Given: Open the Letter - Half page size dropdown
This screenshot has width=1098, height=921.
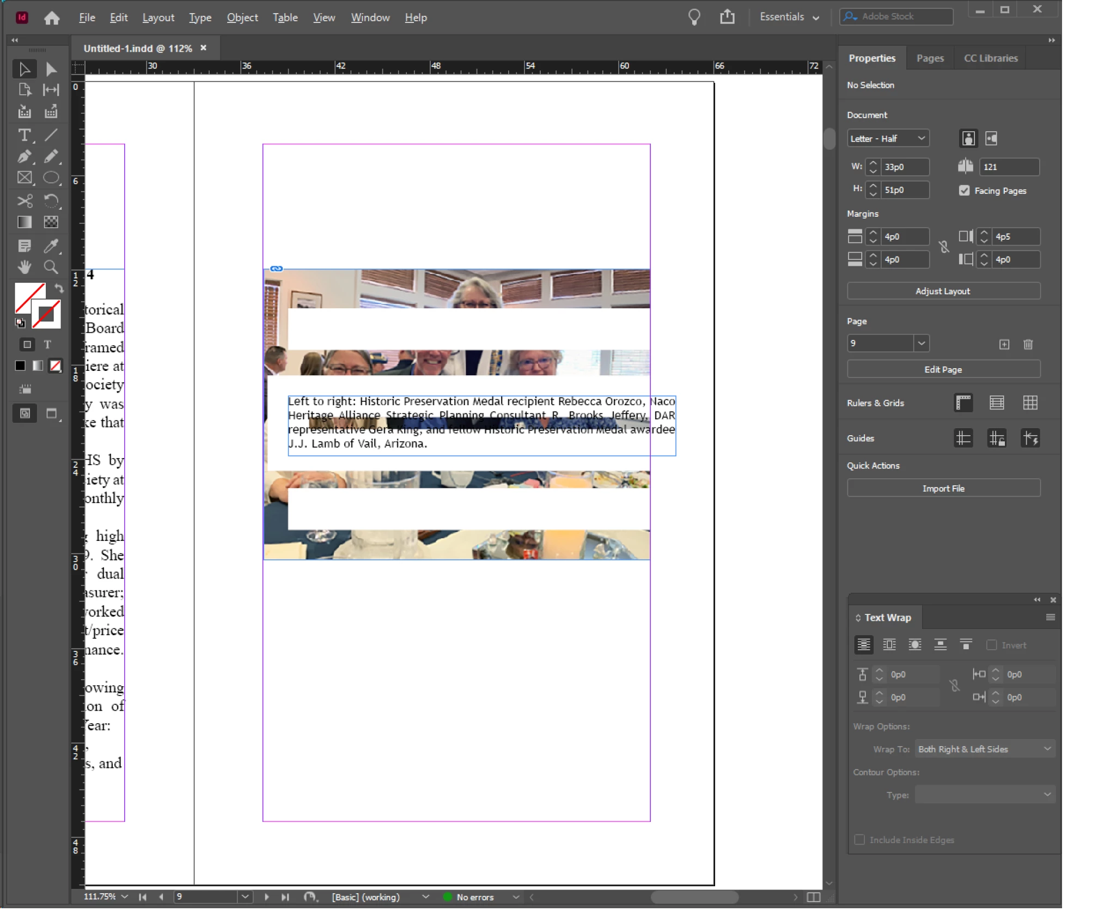Looking at the screenshot, I should 888,138.
